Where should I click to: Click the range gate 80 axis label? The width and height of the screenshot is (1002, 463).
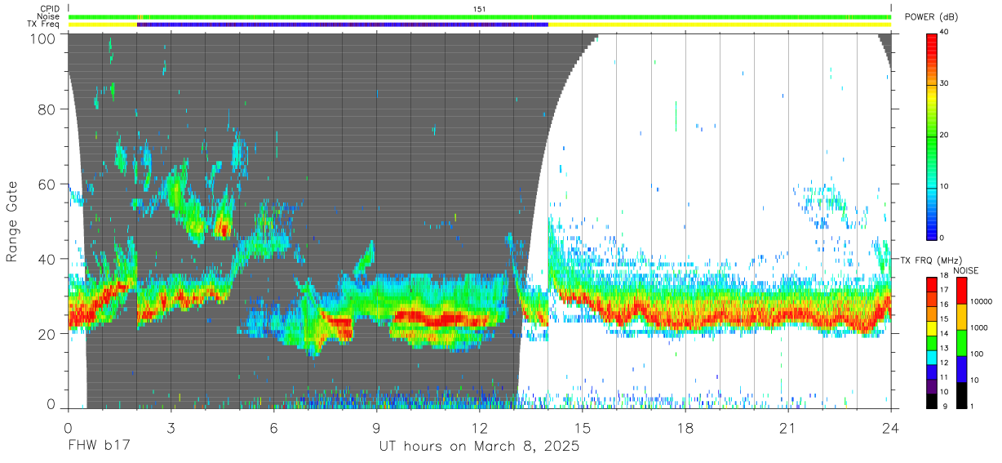point(48,109)
